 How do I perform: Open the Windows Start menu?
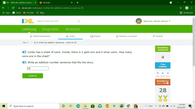(x=4, y=106)
